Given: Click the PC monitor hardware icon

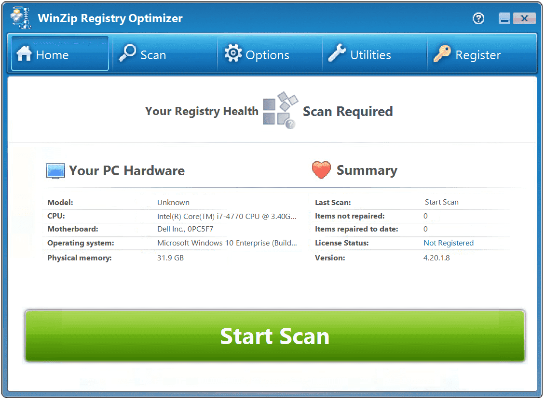Looking at the screenshot, I should tap(55, 171).
